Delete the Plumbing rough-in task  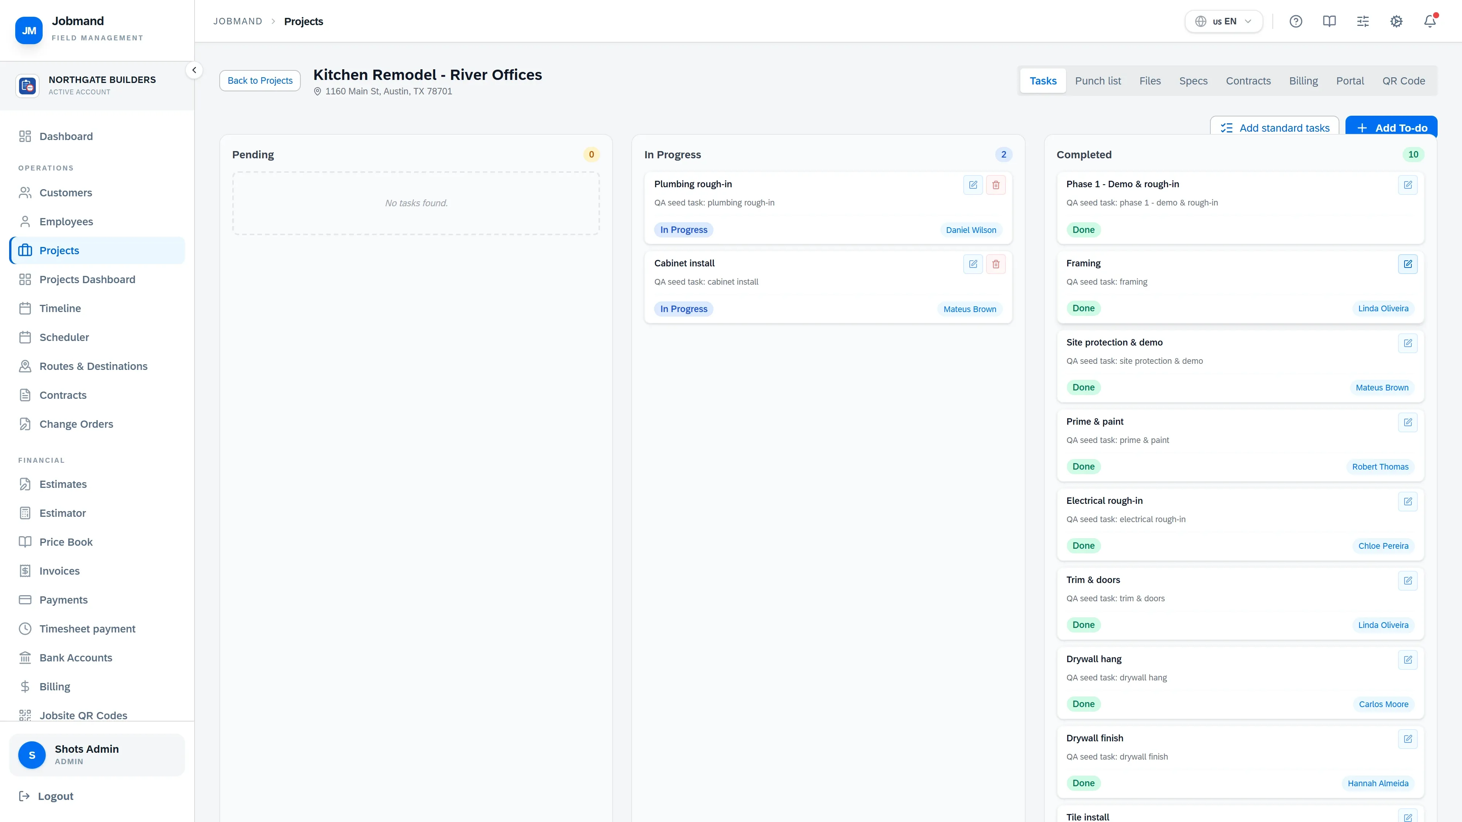pyautogui.click(x=996, y=185)
